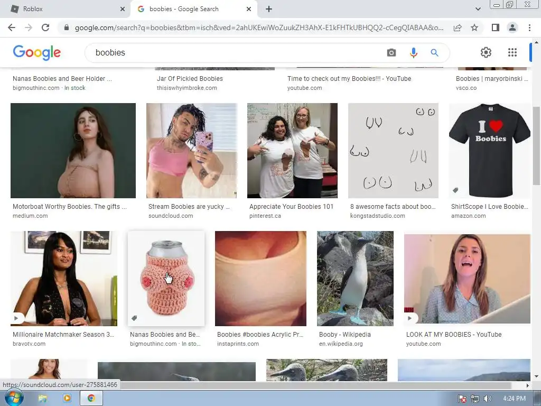Screen dimensions: 541x406
Task: Open the browser side panel
Action: click(496, 27)
